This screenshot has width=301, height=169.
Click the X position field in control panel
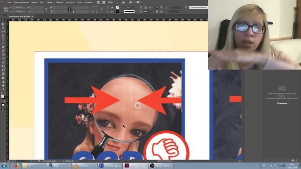point(19,8)
